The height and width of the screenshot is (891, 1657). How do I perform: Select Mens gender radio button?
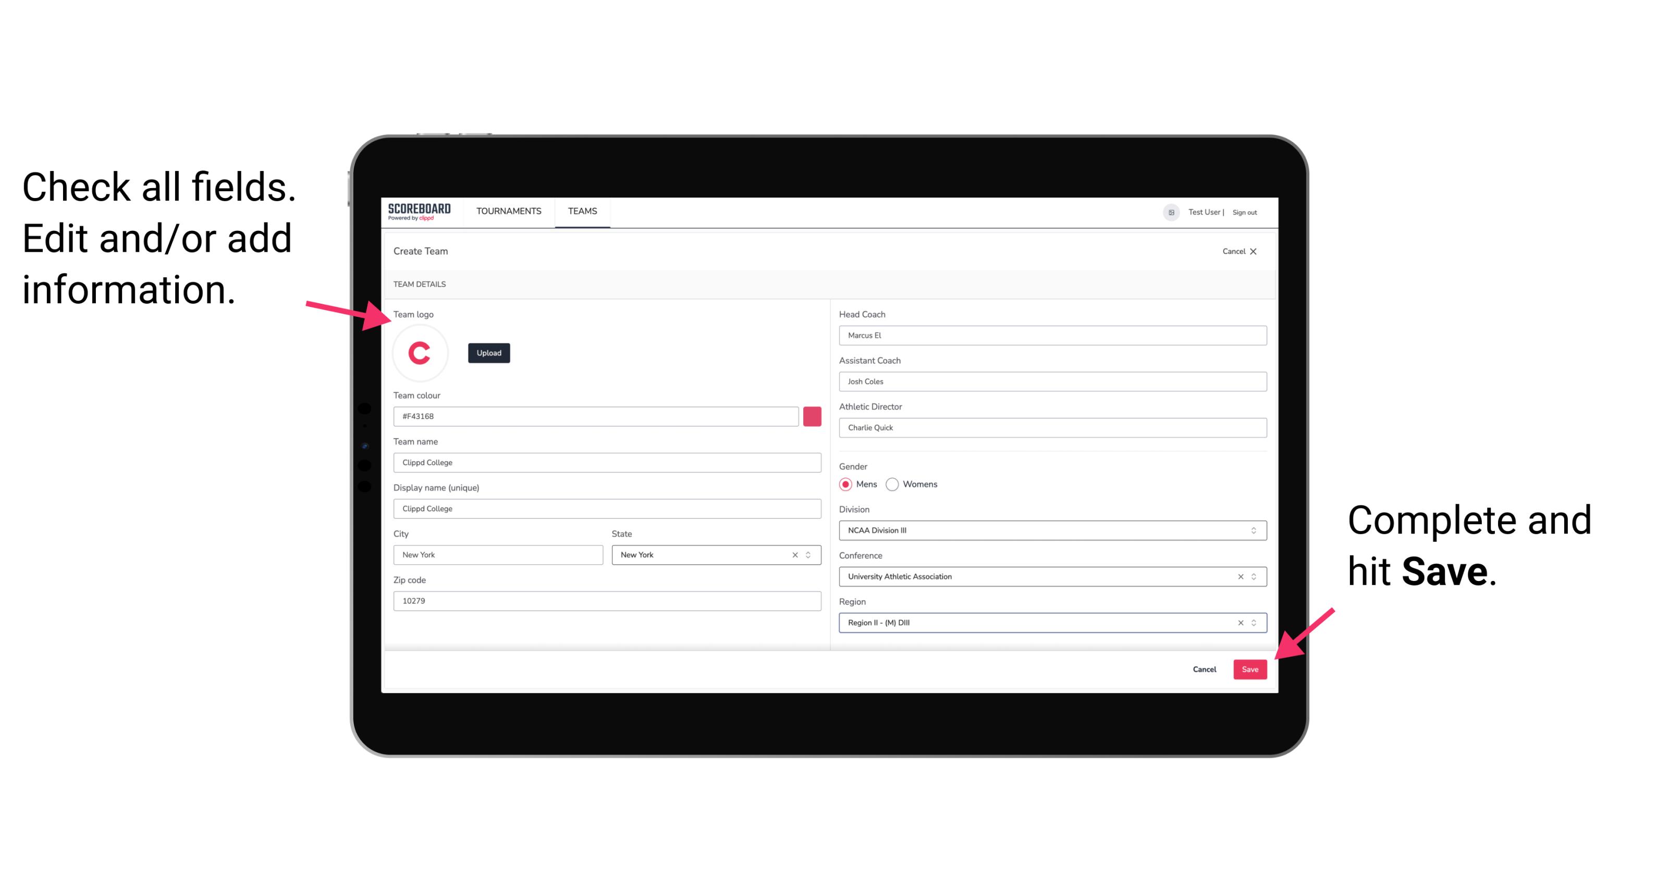[x=847, y=483]
